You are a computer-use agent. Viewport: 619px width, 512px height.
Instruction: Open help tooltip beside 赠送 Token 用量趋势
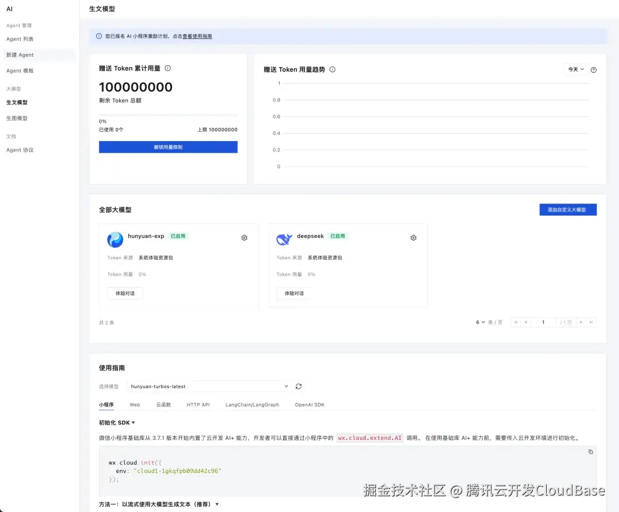332,69
